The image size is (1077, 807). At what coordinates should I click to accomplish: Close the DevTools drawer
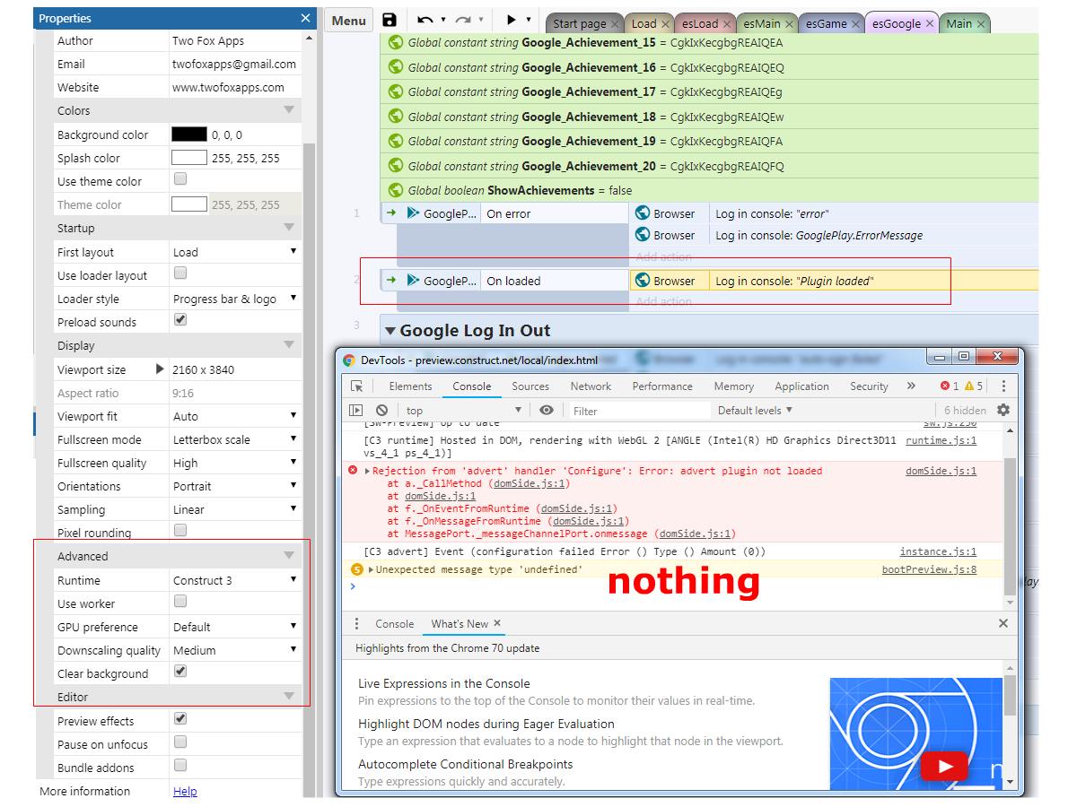coord(1003,624)
